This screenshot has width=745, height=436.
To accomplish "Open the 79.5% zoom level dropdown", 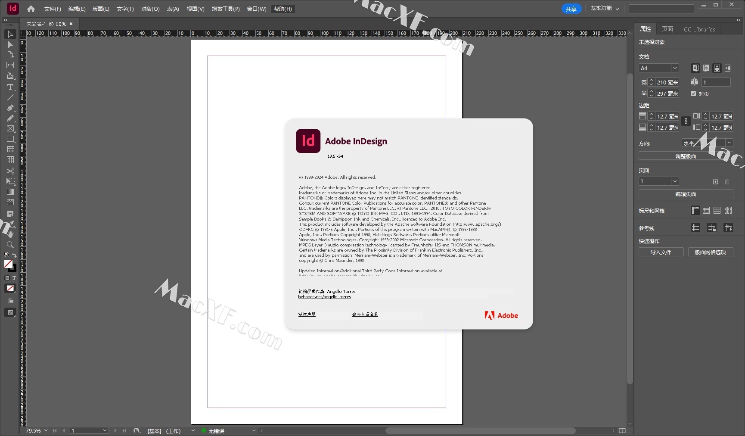I will pos(46,430).
